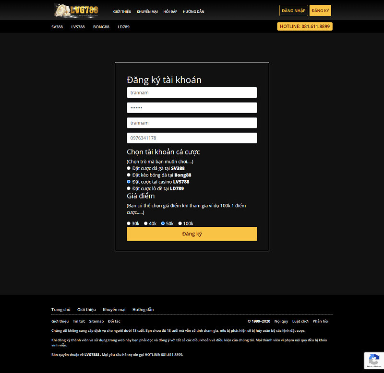The height and width of the screenshot is (373, 384).
Task: Click the Chọn tài khoản cá cược heading
Action: (163, 152)
